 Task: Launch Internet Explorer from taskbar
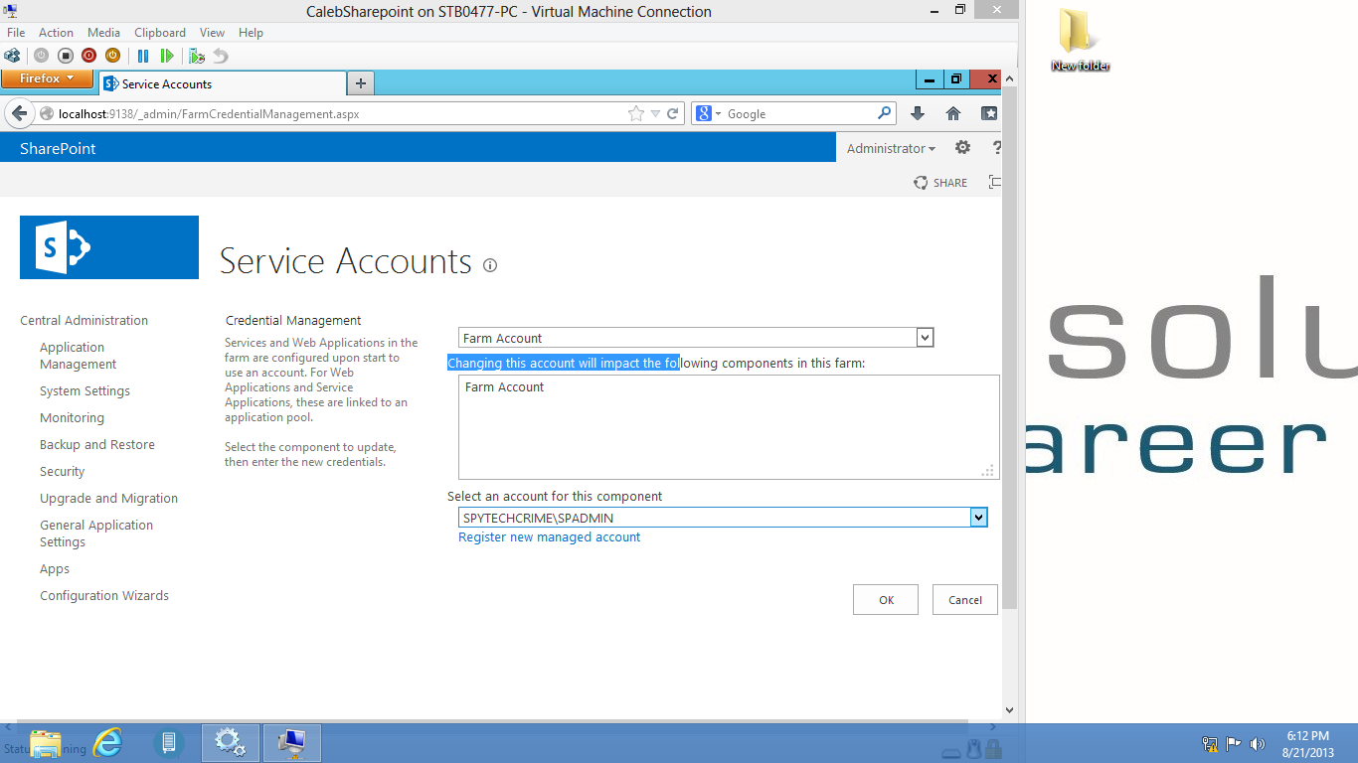tap(107, 742)
